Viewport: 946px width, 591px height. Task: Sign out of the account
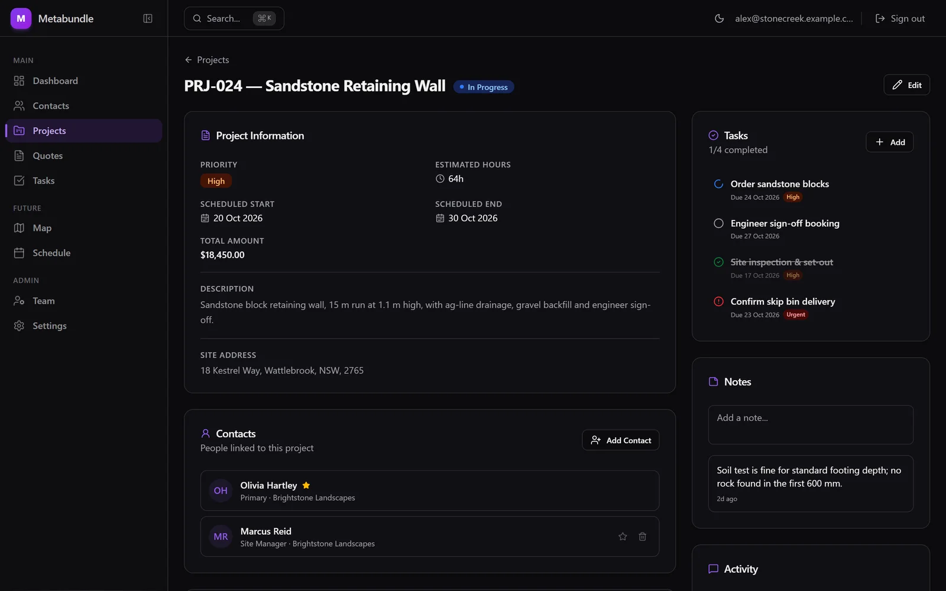(x=900, y=18)
